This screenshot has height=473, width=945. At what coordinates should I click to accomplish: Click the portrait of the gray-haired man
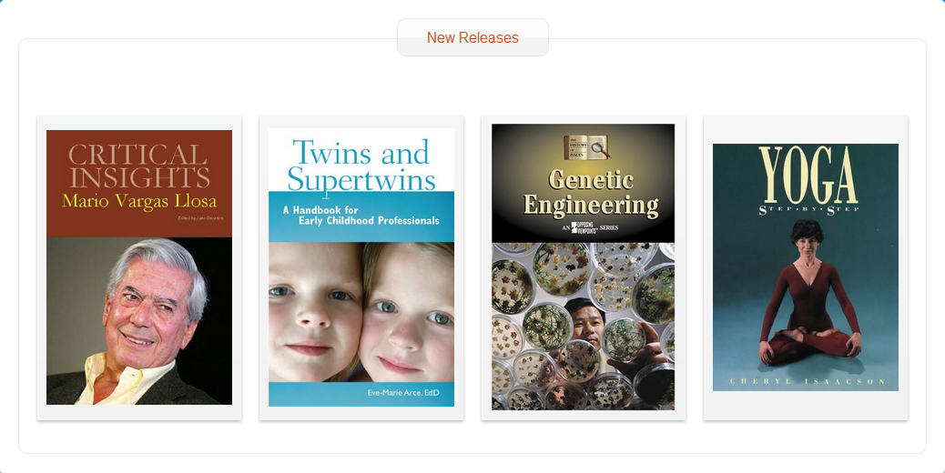139,321
